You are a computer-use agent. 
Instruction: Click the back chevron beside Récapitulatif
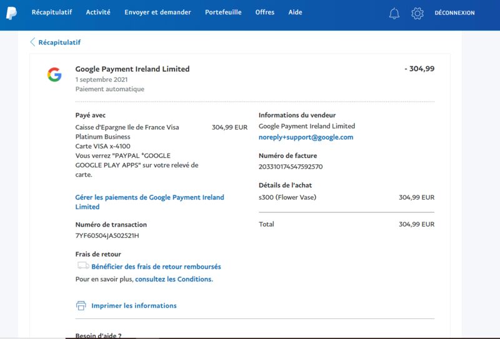point(32,42)
